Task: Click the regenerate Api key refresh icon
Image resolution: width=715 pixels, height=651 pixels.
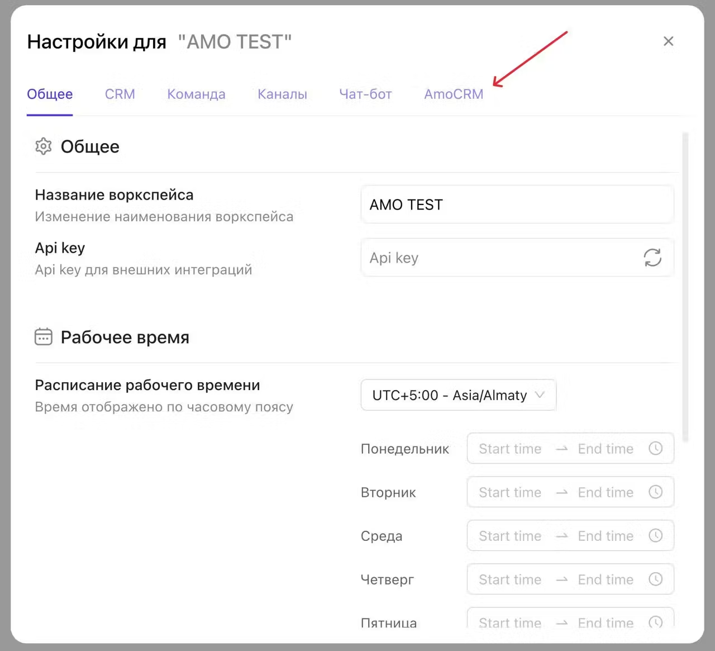Action: (x=652, y=258)
